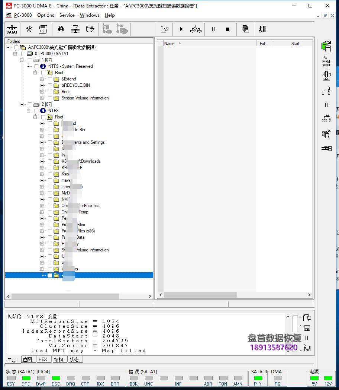Image resolution: width=339 pixels, height=390 pixels.
Task: Click the pause button in top toolbar
Action: (213, 29)
